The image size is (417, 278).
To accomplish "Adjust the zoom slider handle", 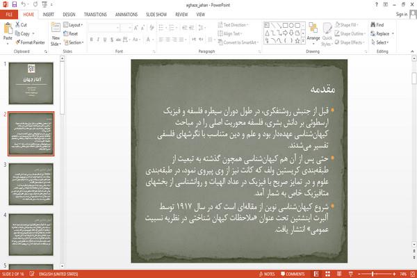I will 373,274.
